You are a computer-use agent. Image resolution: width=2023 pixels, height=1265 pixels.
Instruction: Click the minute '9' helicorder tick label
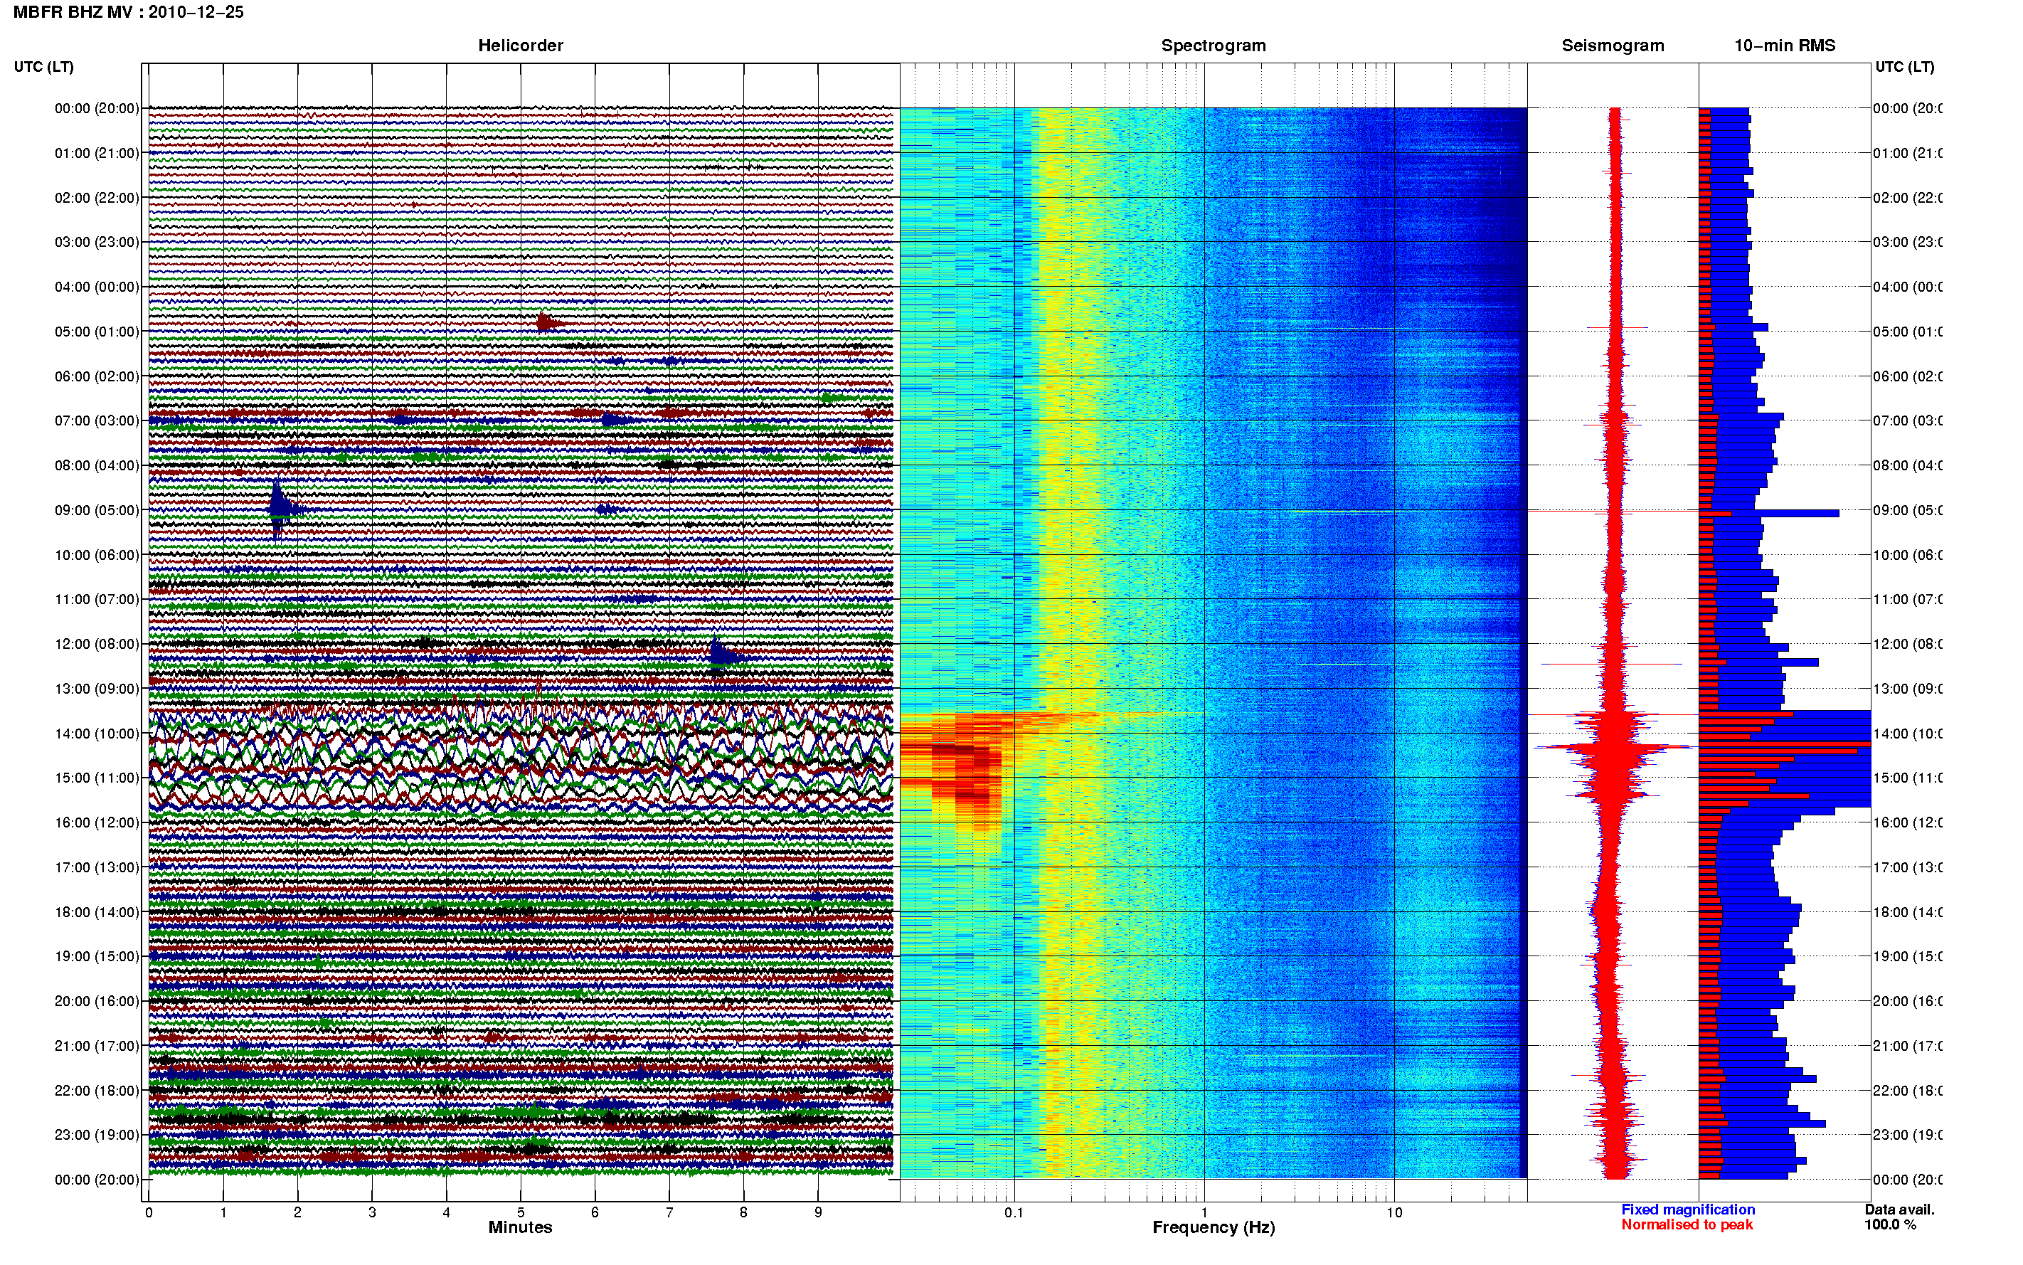[818, 1212]
